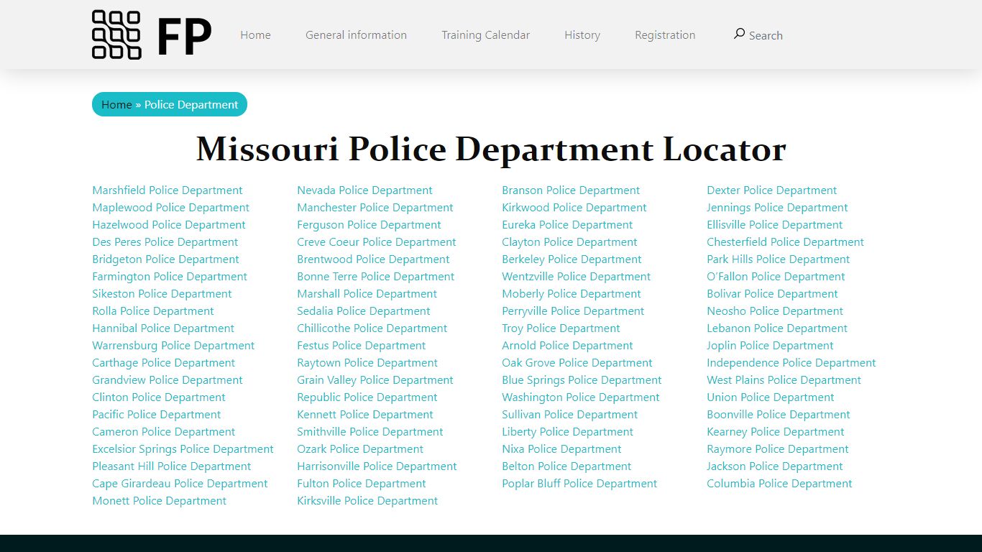This screenshot has height=552, width=982.
Task: Click Home in breadcrumb
Action: click(116, 104)
